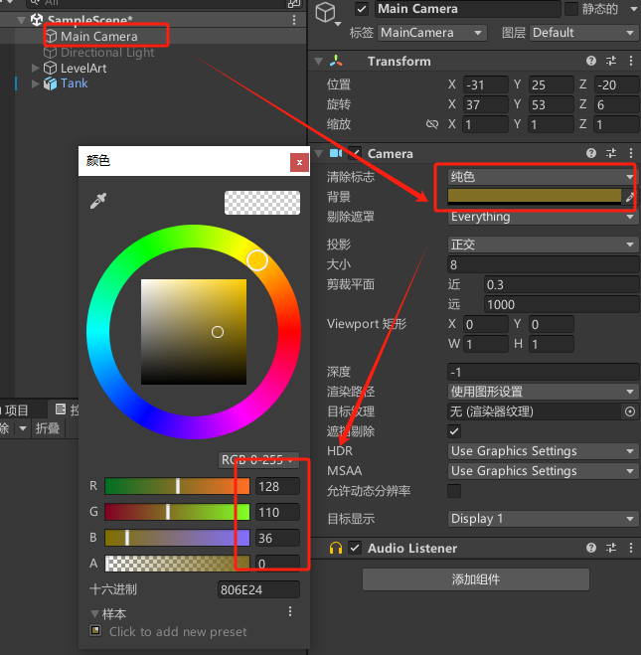
Task: Adjust the B blue channel slider
Action: click(x=177, y=538)
